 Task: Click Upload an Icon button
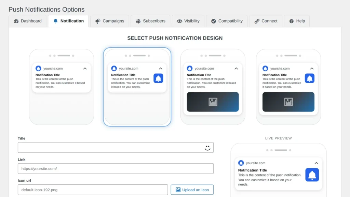click(x=192, y=190)
